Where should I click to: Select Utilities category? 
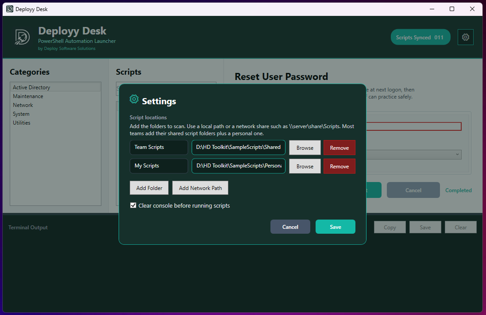[x=55, y=122]
